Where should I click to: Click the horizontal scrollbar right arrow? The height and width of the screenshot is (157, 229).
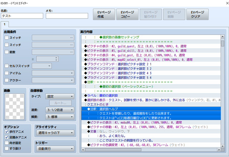click(x=219, y=150)
